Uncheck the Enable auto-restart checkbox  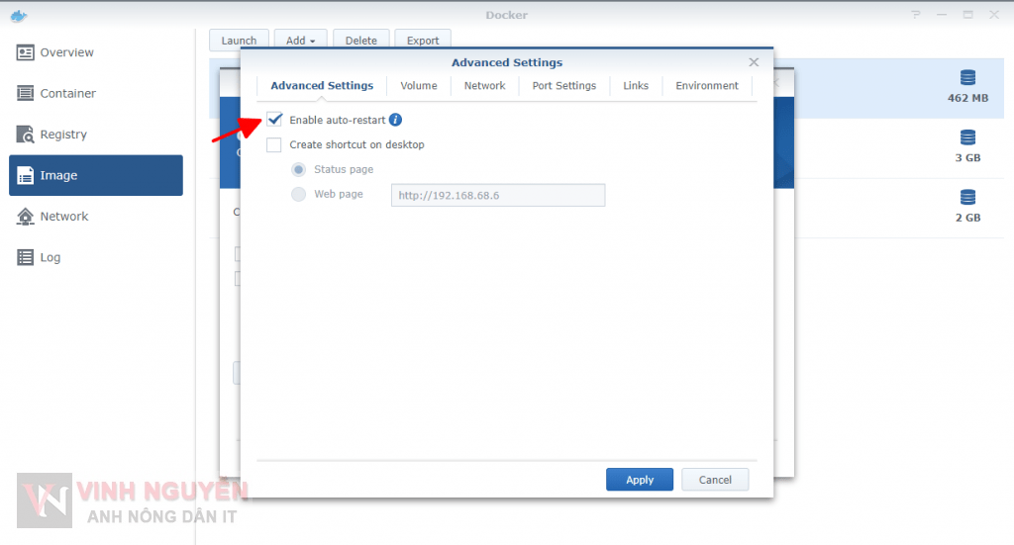click(274, 120)
